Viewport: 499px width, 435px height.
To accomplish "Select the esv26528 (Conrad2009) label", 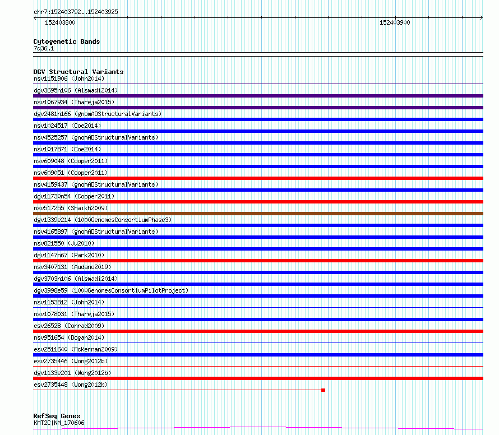I will pyautogui.click(x=69, y=326).
